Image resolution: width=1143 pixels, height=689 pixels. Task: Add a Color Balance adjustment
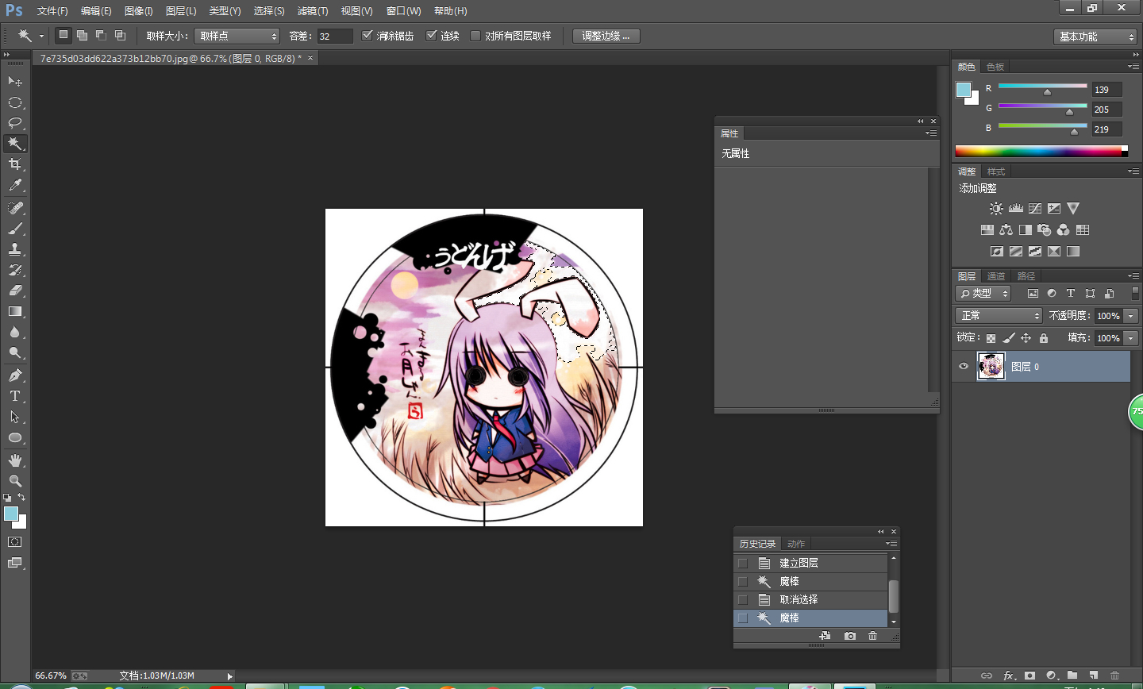click(x=1006, y=230)
